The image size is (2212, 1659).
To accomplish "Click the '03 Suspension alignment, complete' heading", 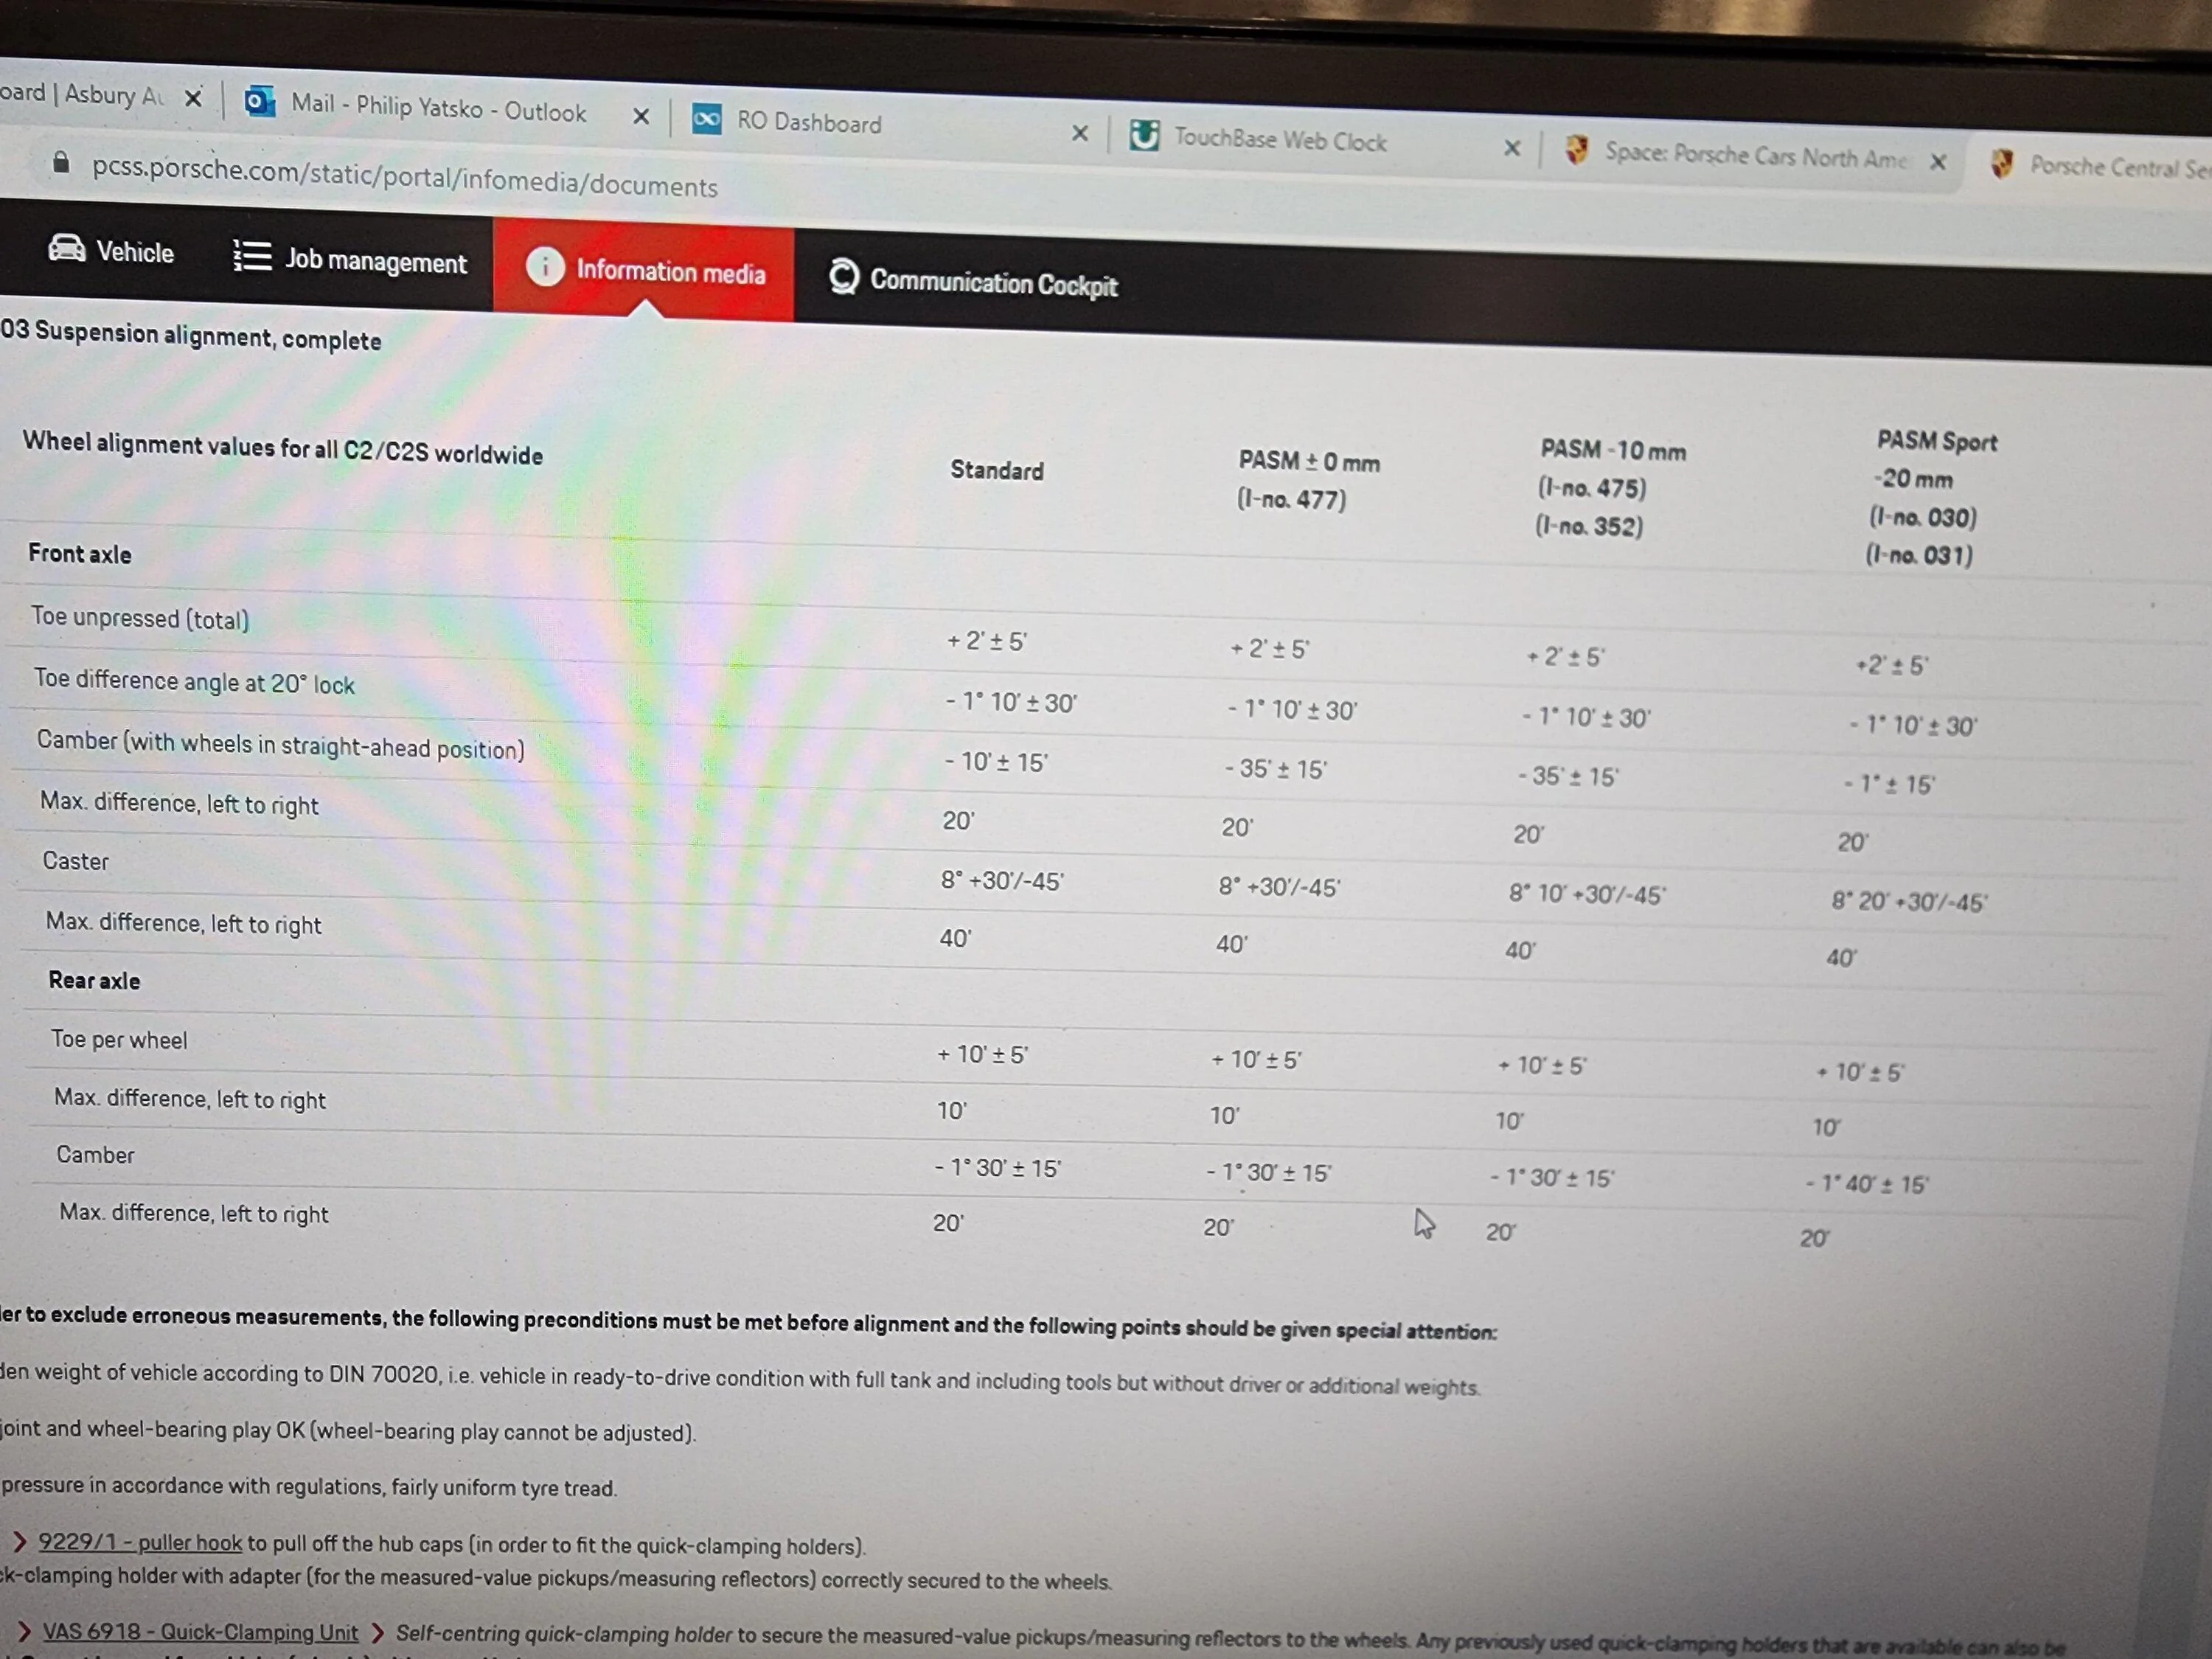I will (191, 335).
